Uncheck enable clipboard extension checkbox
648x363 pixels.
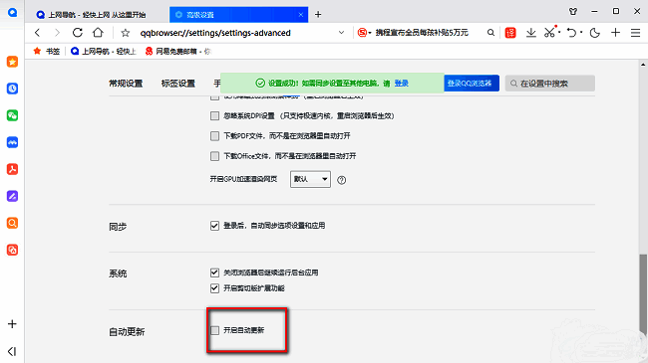(214, 288)
